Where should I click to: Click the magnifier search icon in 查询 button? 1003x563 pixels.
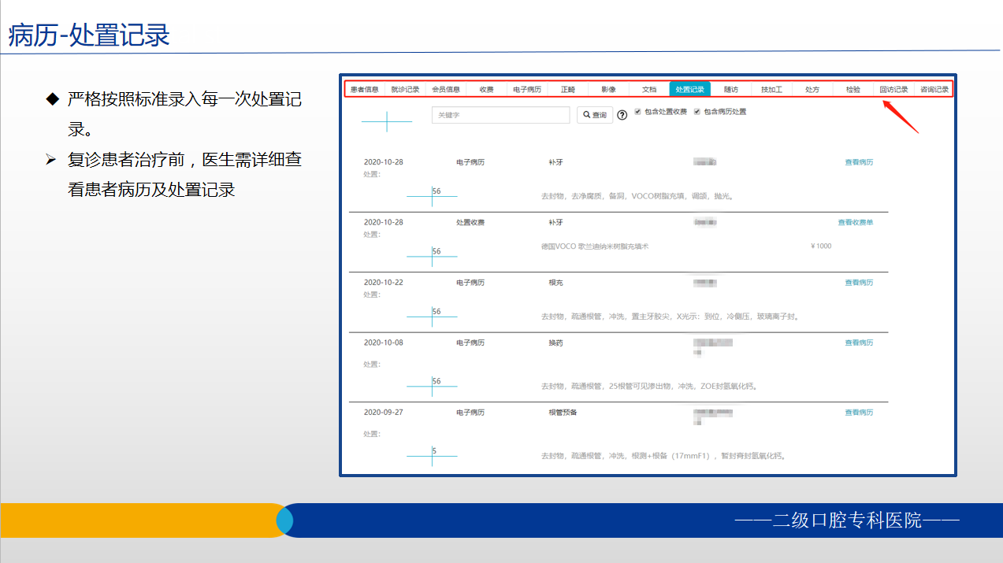pos(586,114)
